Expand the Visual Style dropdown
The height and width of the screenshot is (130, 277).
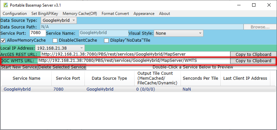pyautogui.click(x=178, y=33)
